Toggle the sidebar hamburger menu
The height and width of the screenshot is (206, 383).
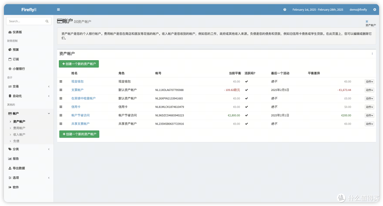point(59,10)
